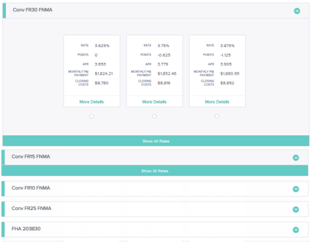Image resolution: width=312 pixels, height=242 pixels.
Task: Click the -0.625 points value
Action: 164,55
